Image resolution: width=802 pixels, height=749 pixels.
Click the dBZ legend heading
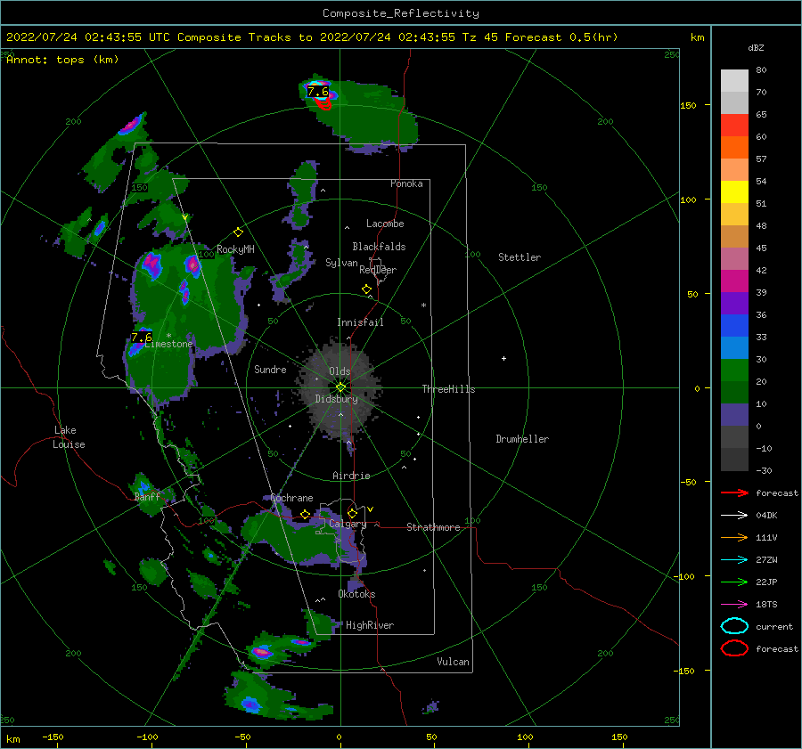[x=756, y=48]
